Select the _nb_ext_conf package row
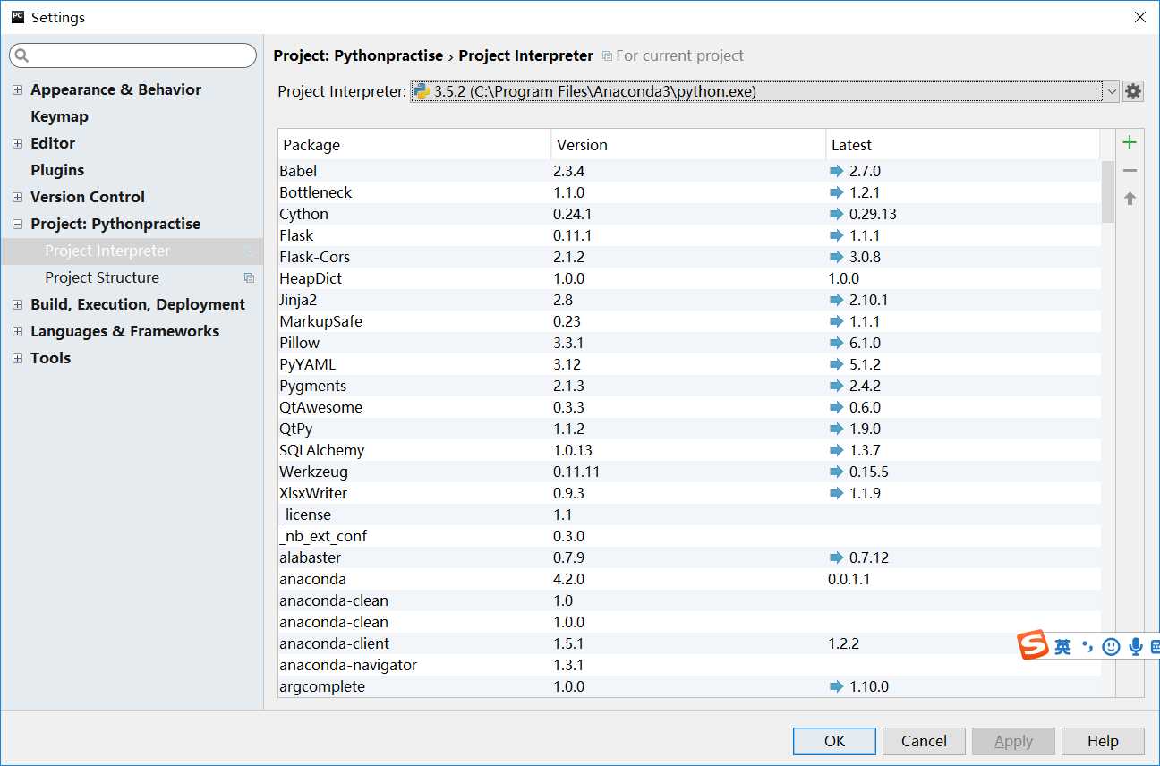Screen dimensions: 1160x766 point(689,536)
